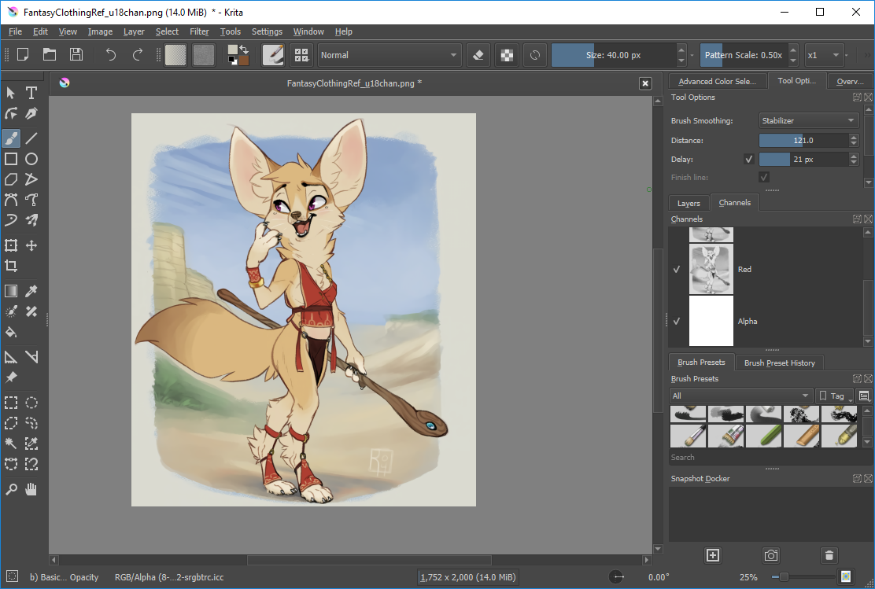The height and width of the screenshot is (589, 875).
Task: Open the Normal blending mode dropdown
Action: [389, 55]
